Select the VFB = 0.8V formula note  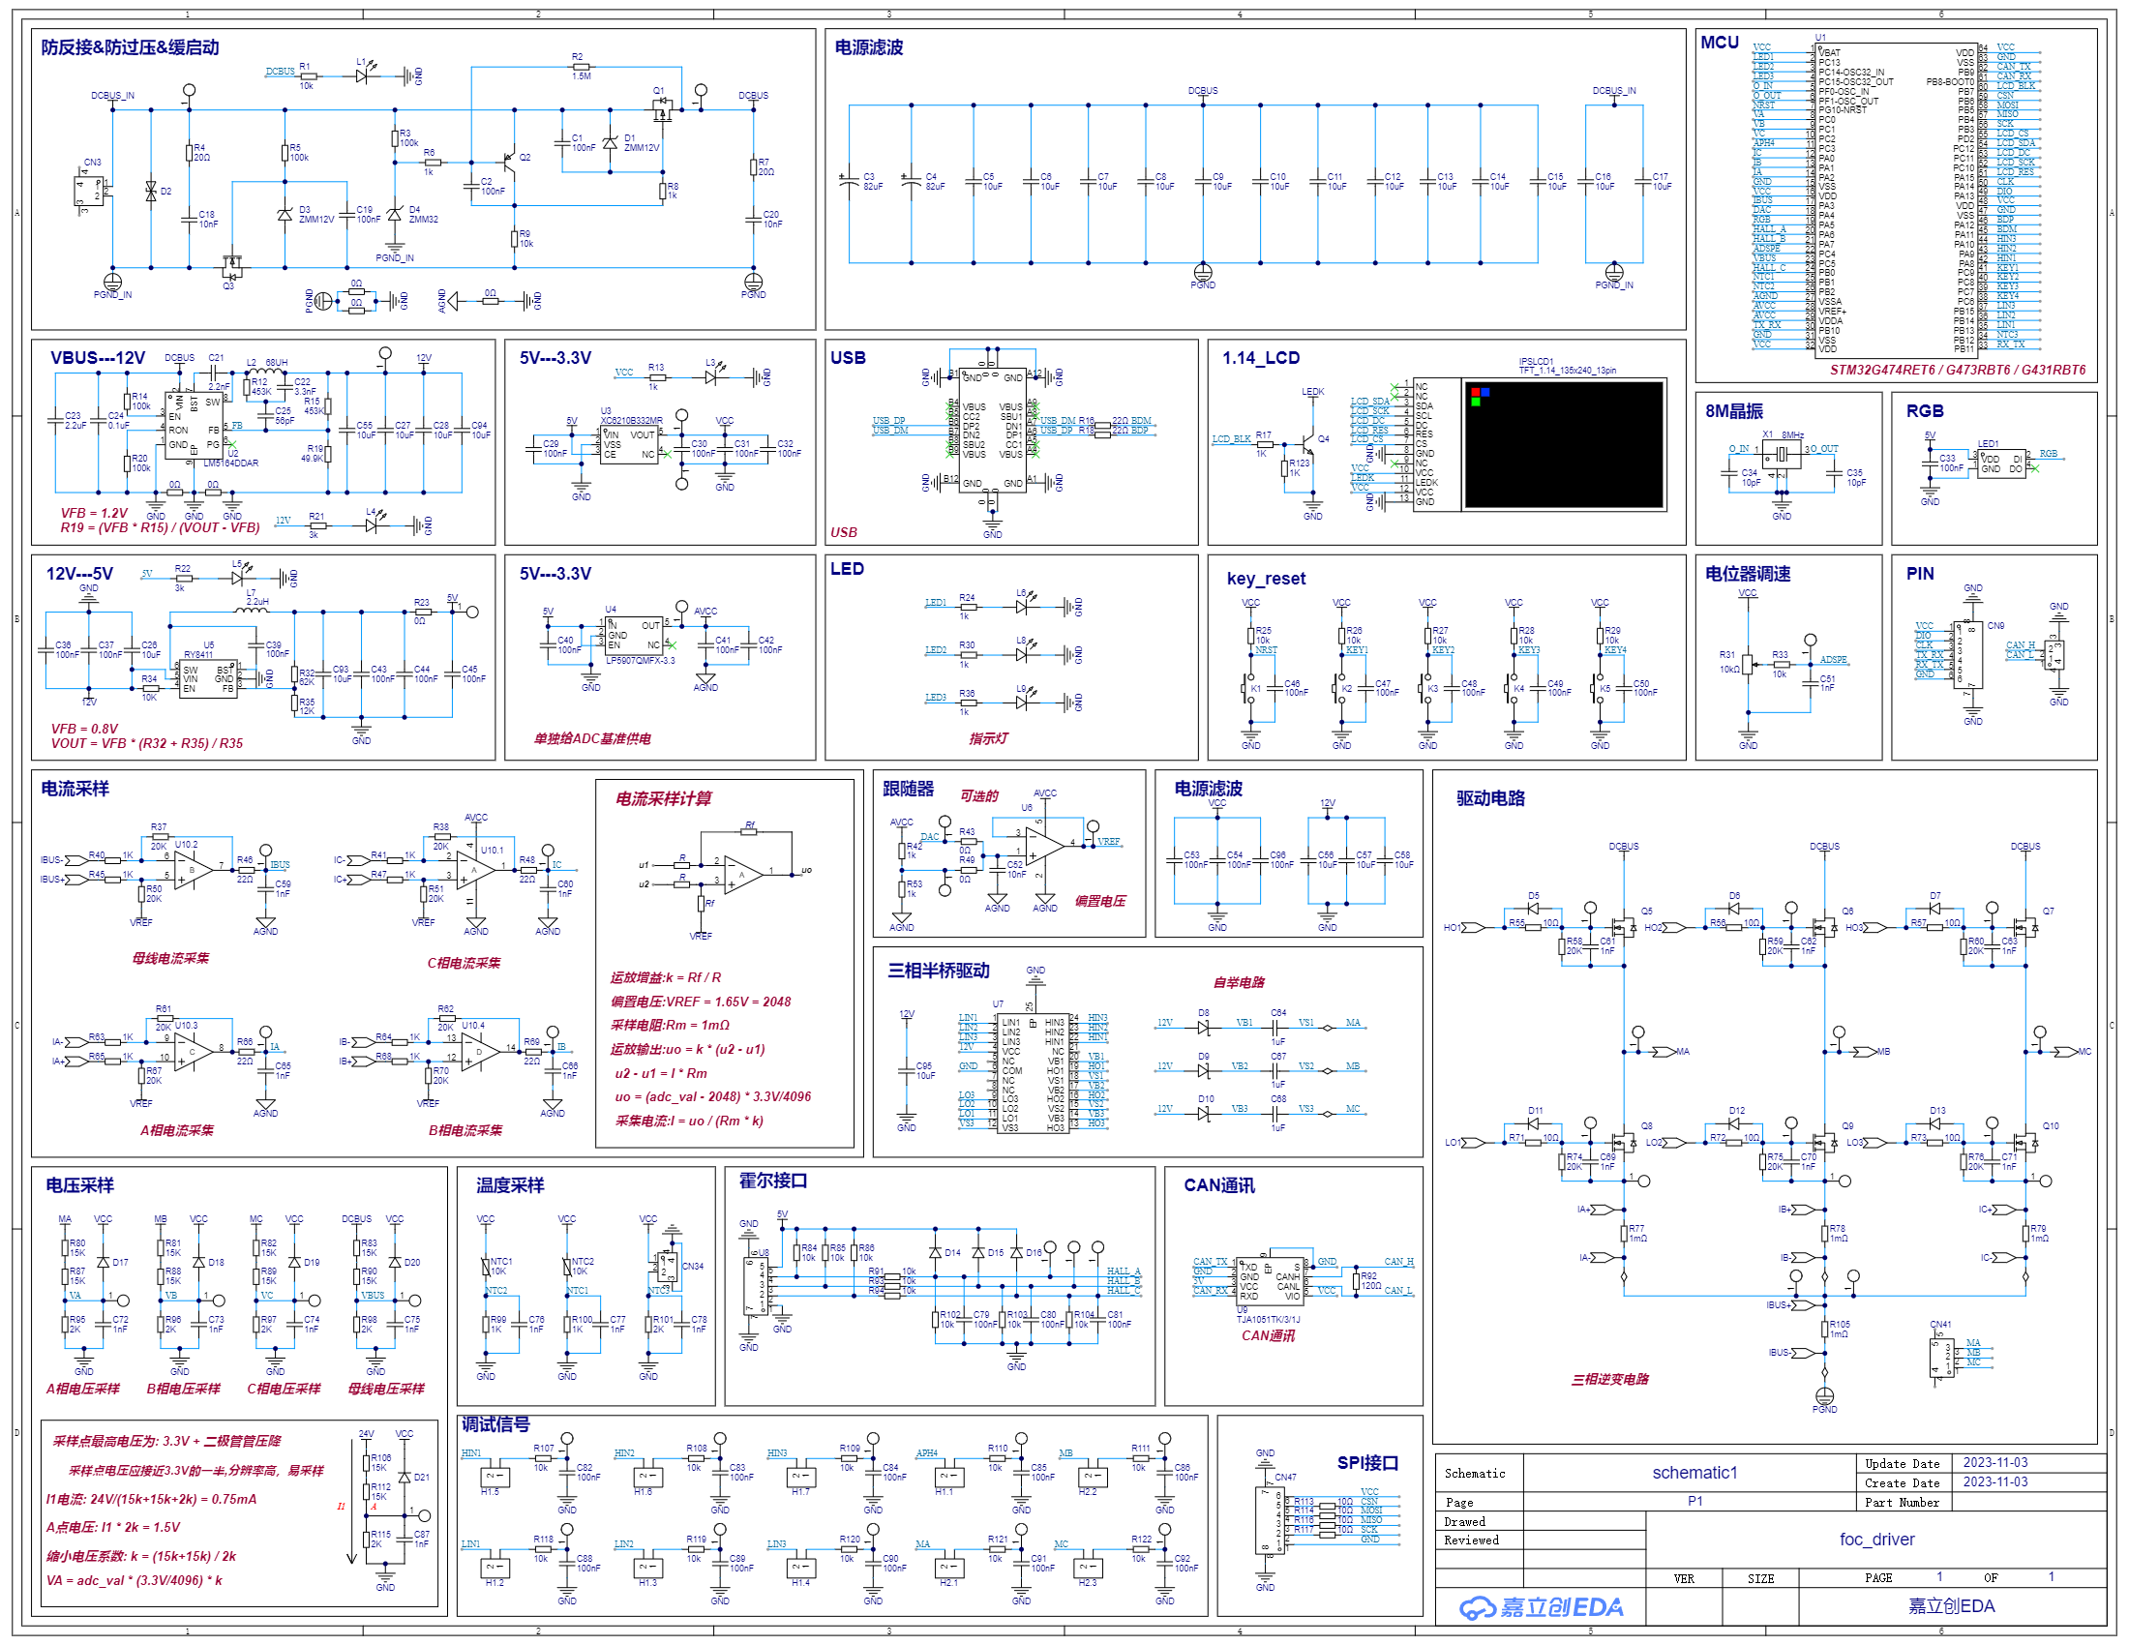point(84,729)
